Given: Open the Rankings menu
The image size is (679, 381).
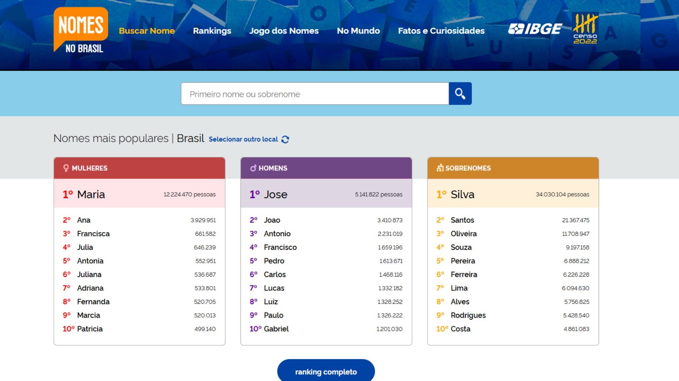Looking at the screenshot, I should pyautogui.click(x=212, y=31).
